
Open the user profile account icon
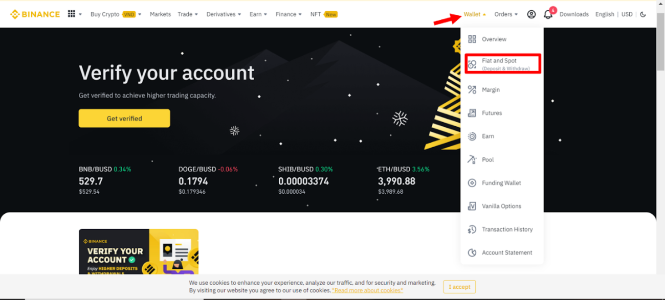(531, 14)
